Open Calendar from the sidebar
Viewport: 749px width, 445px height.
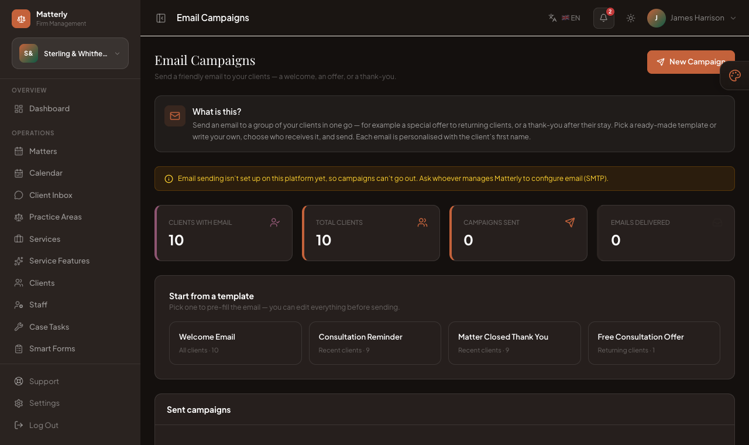pos(70,173)
